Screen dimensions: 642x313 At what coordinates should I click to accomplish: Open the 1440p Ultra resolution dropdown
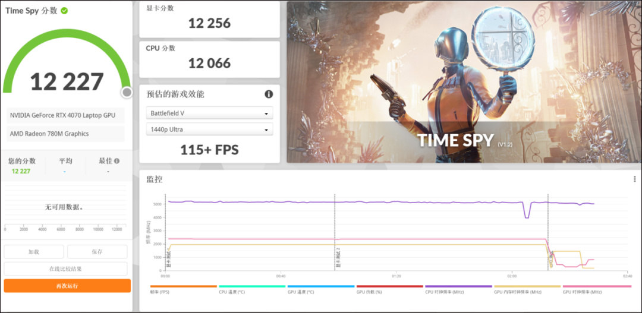[x=209, y=129]
